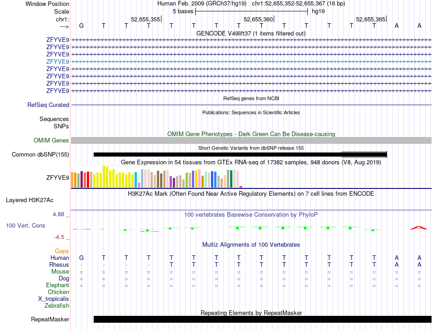Screen dimensions: 432x330
Task: Click the Rhesus species label
Action: tap(59, 265)
